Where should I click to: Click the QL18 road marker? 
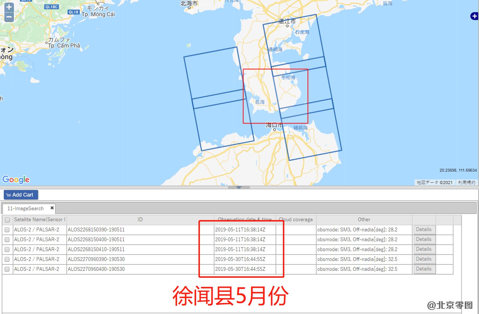tap(73, 12)
